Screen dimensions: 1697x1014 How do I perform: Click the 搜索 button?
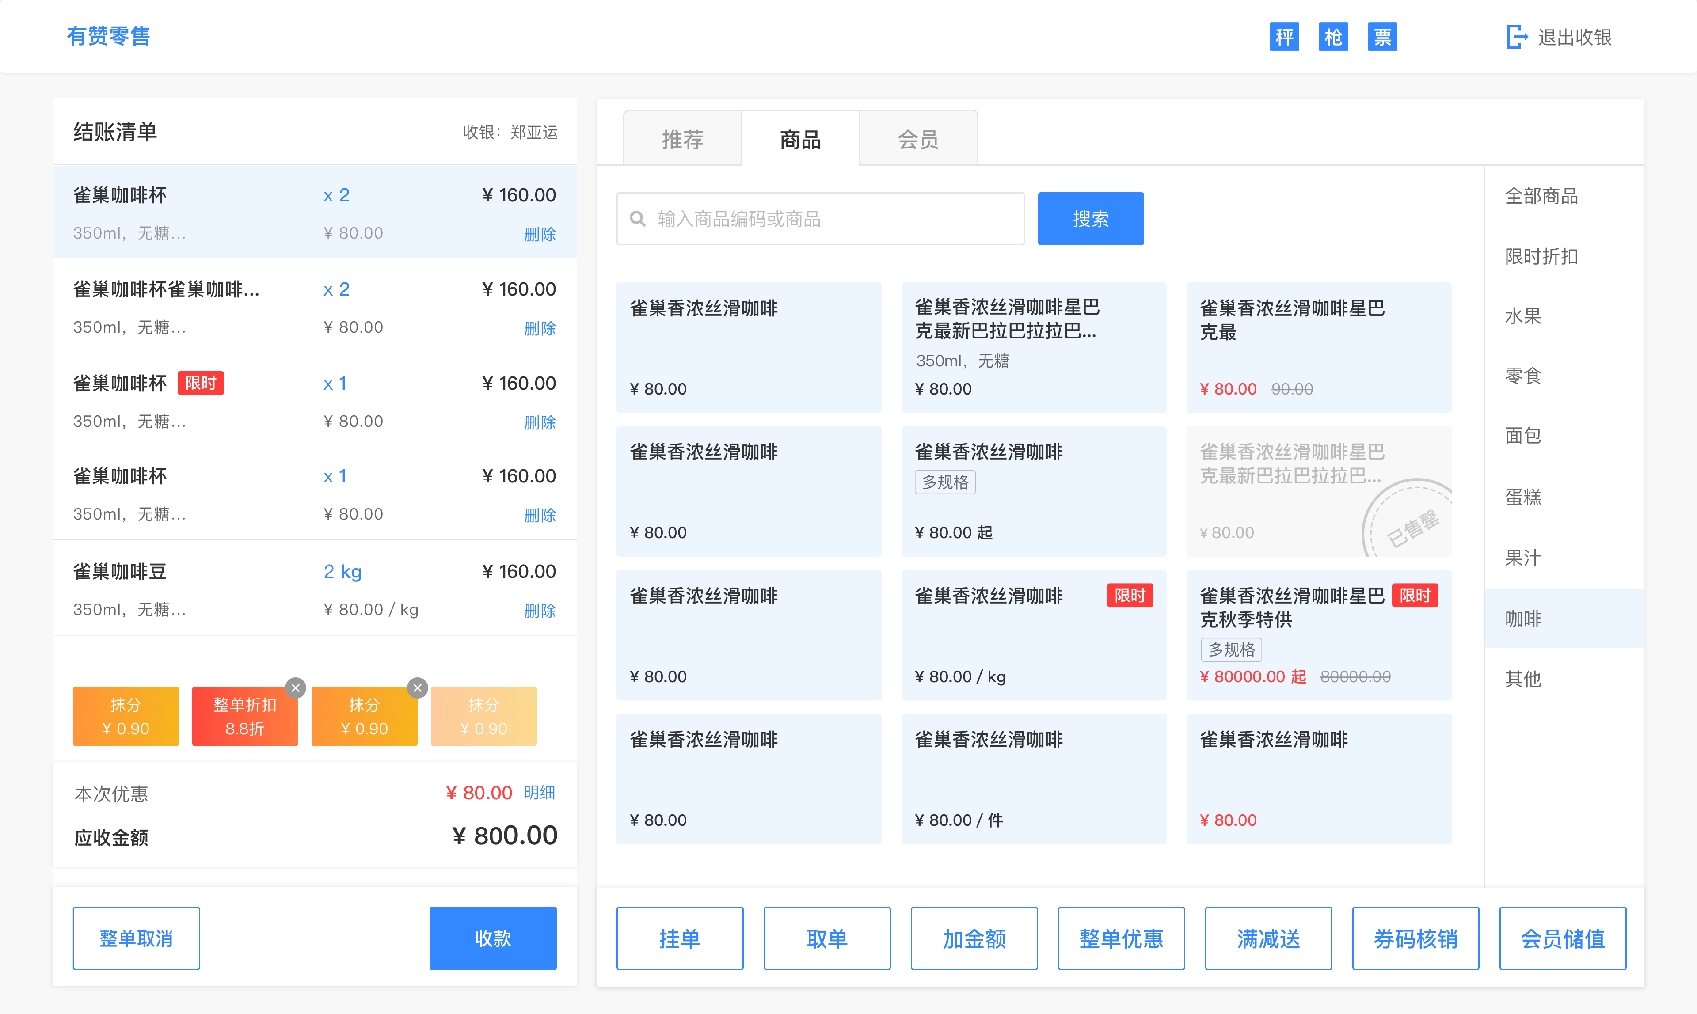[1090, 219]
